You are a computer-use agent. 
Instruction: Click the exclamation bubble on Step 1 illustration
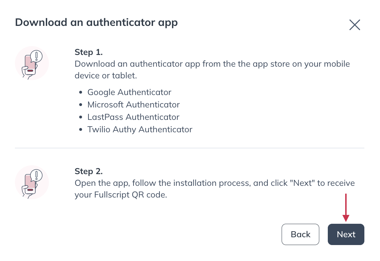36,56
